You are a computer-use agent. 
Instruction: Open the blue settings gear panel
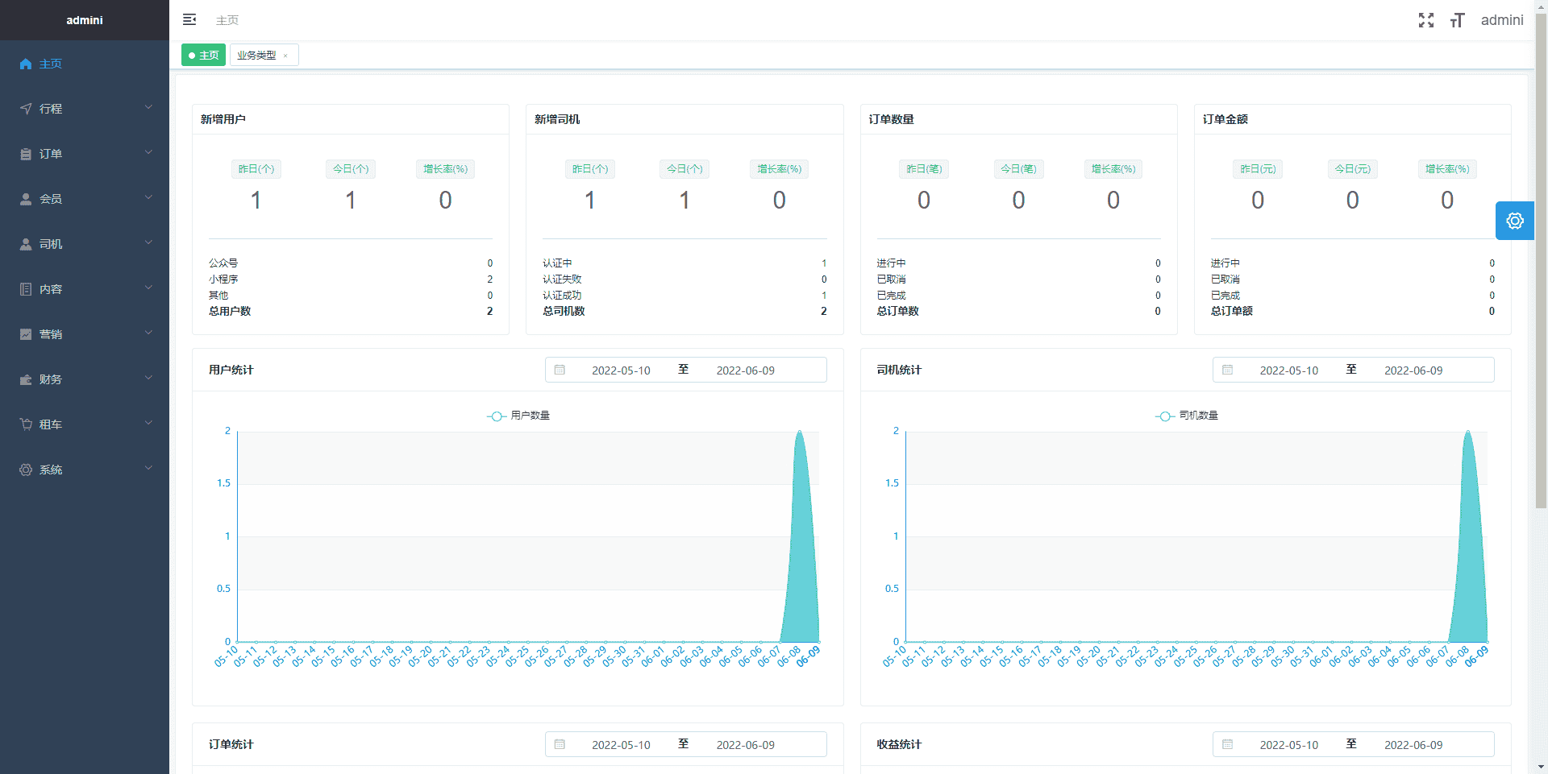(x=1515, y=221)
